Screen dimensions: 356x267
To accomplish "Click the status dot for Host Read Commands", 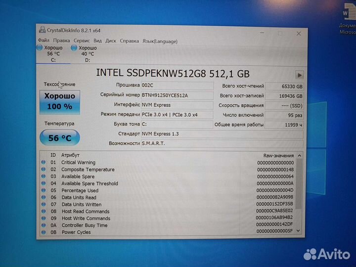I will [44, 211].
